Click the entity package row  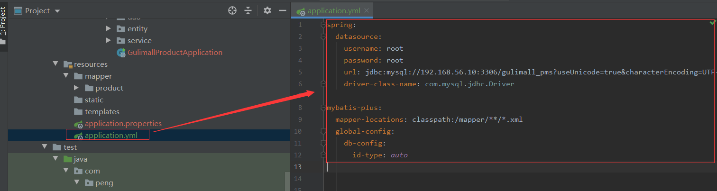[x=138, y=29]
